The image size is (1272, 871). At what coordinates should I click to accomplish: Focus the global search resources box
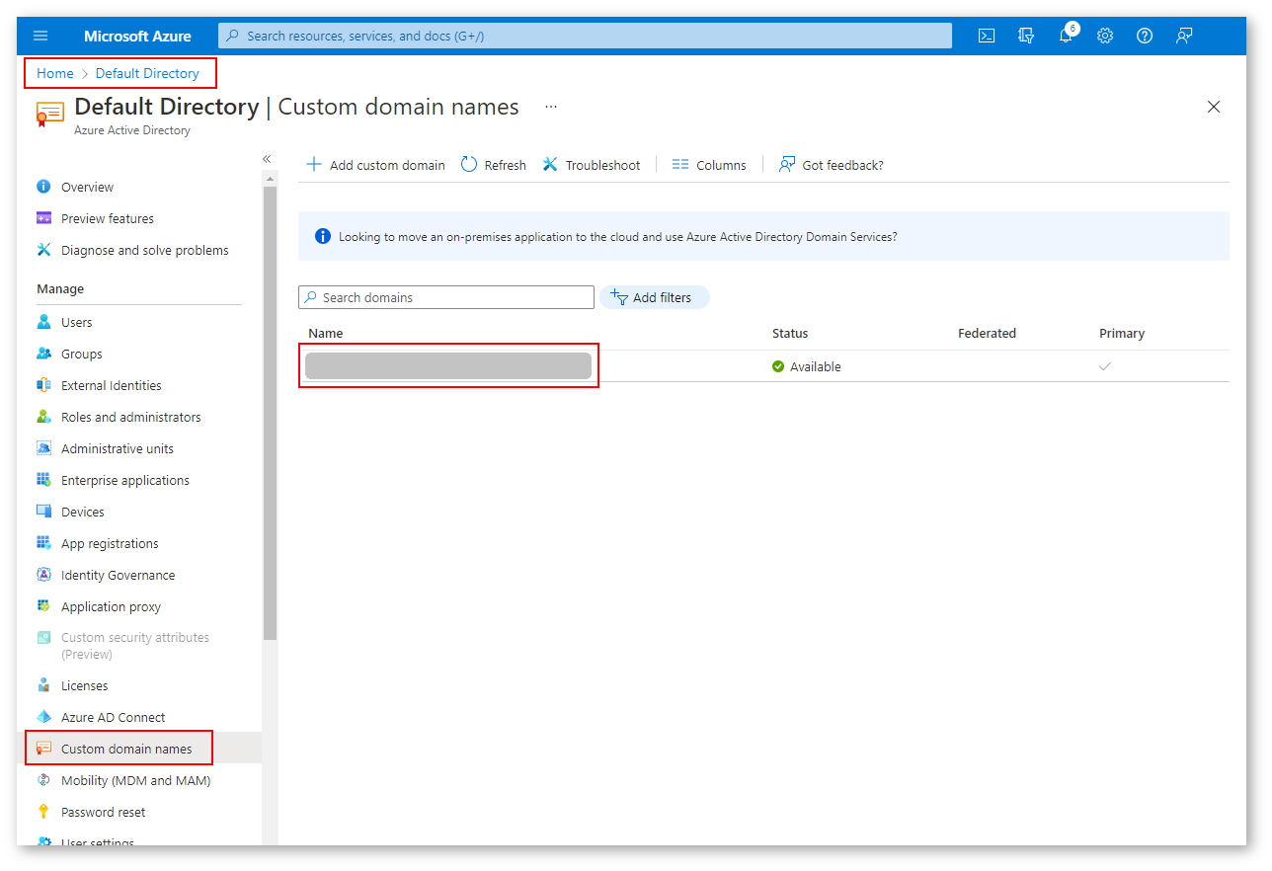585,36
